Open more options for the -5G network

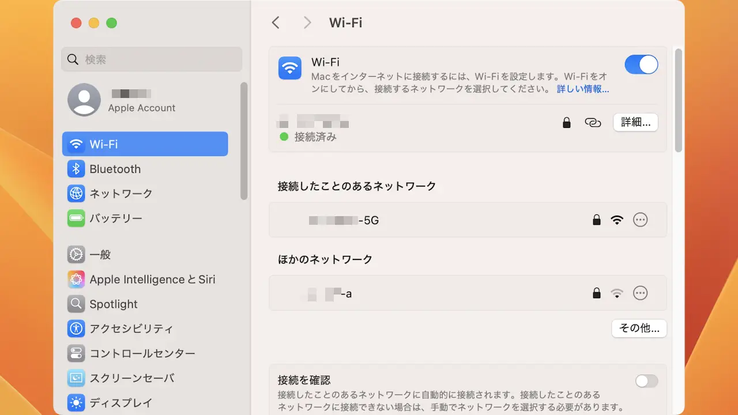pyautogui.click(x=640, y=220)
